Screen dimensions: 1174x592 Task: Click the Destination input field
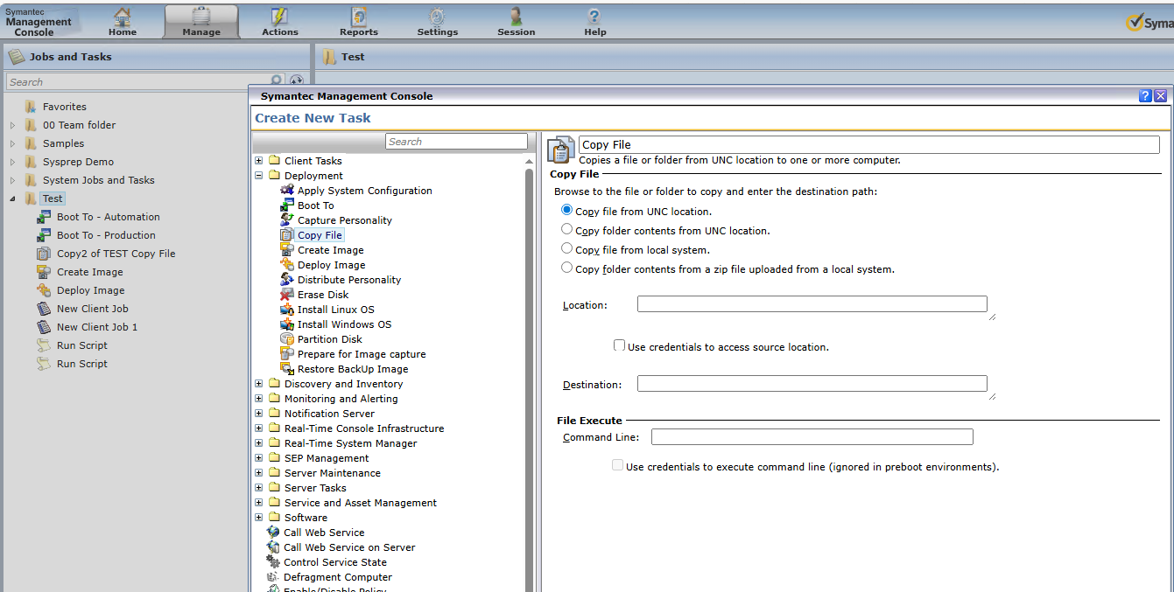(x=812, y=383)
